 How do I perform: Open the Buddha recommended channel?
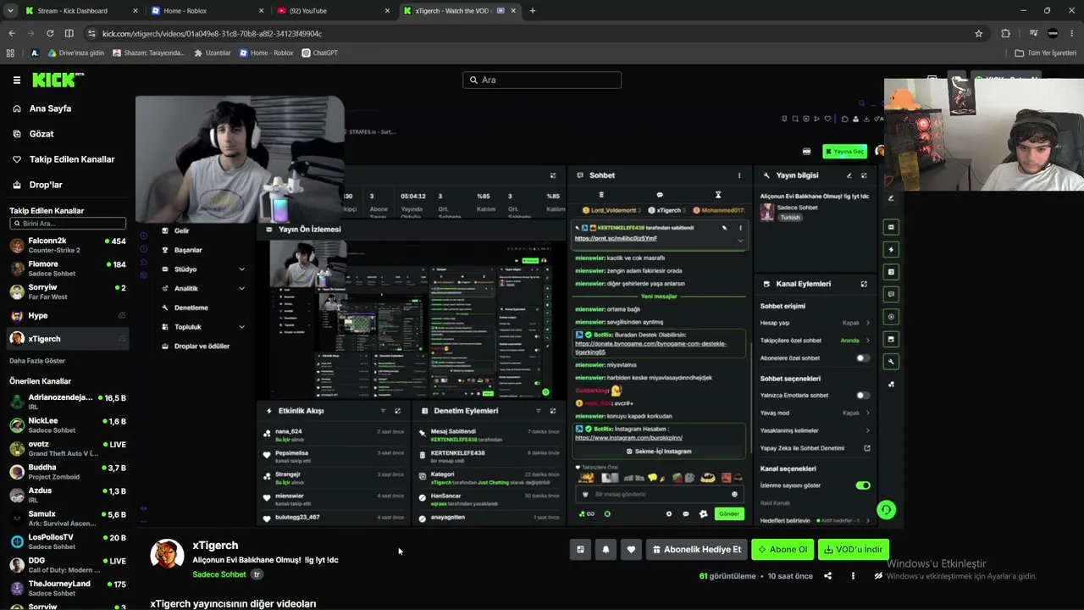point(68,472)
